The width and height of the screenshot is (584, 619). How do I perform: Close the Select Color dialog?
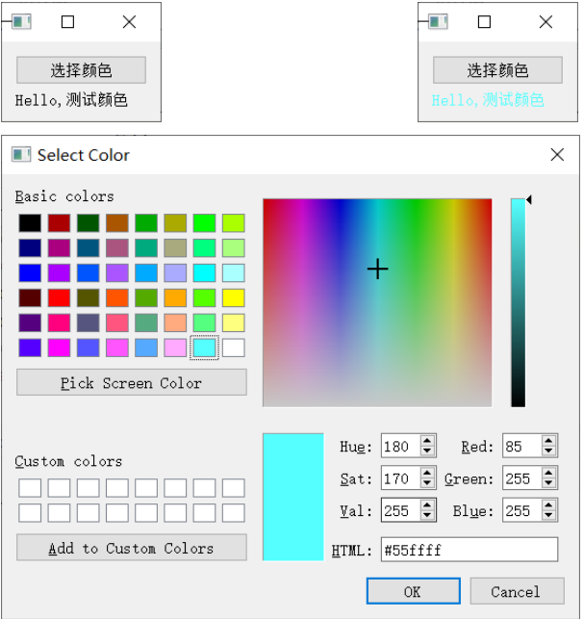pyautogui.click(x=557, y=155)
